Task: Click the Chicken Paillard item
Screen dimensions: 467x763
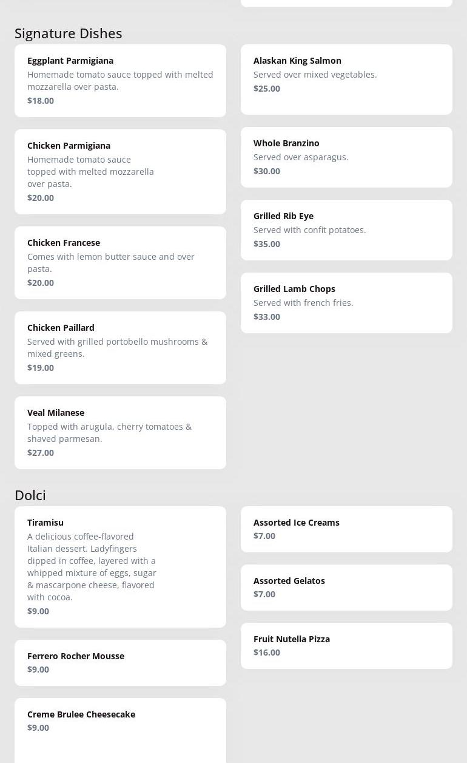Action: pos(120,347)
